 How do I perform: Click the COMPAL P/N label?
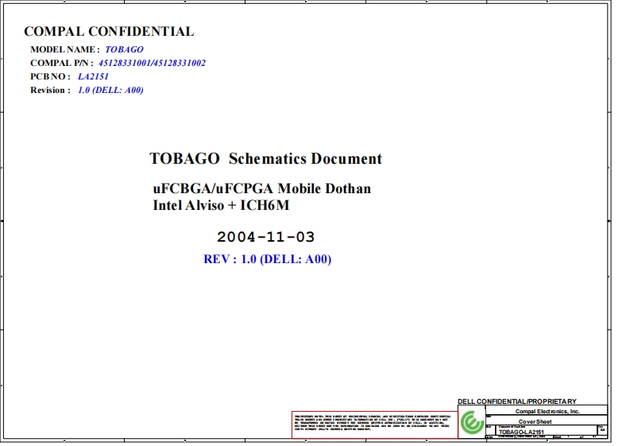click(x=61, y=63)
